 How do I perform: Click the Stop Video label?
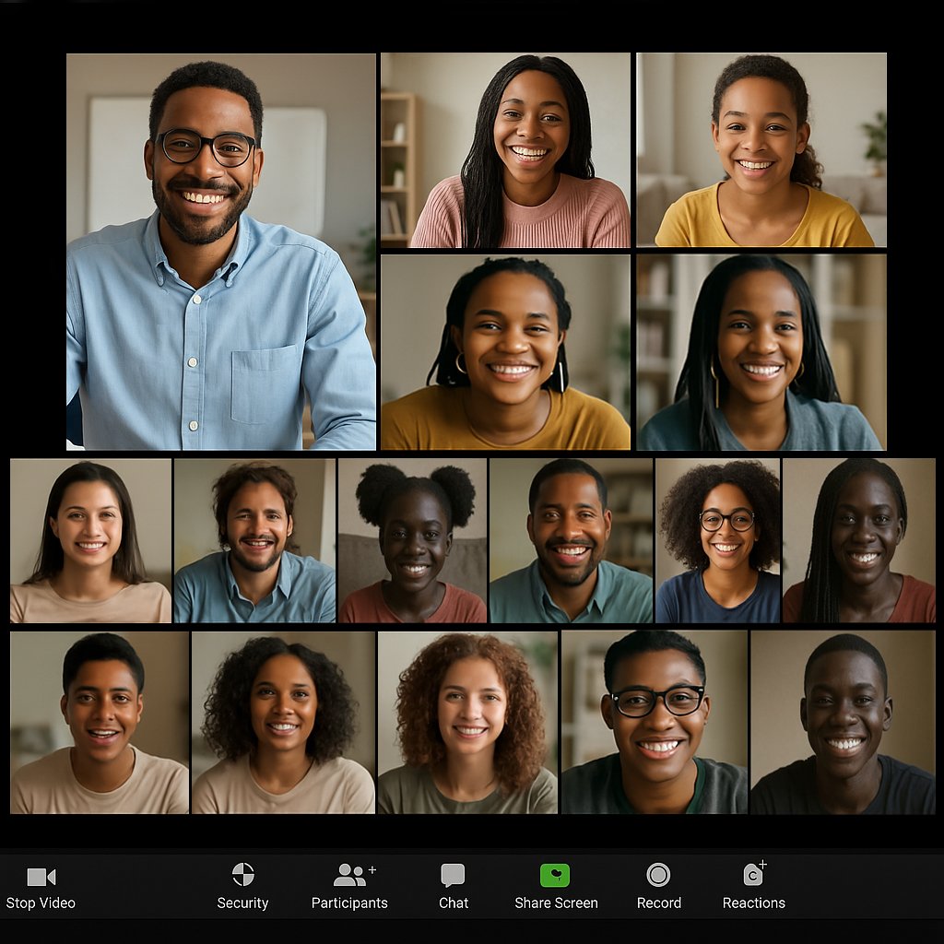coord(41,903)
